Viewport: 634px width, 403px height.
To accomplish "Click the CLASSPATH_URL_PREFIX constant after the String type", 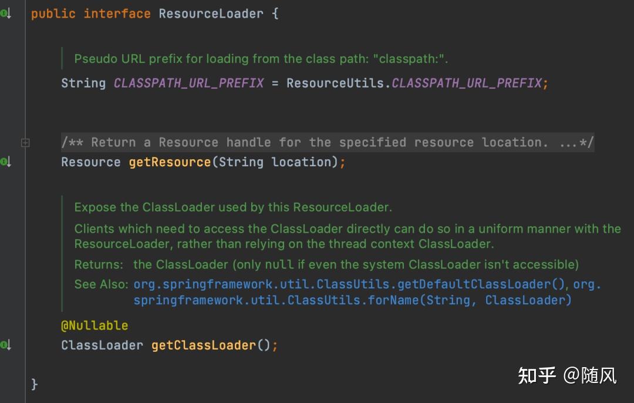I will [188, 83].
